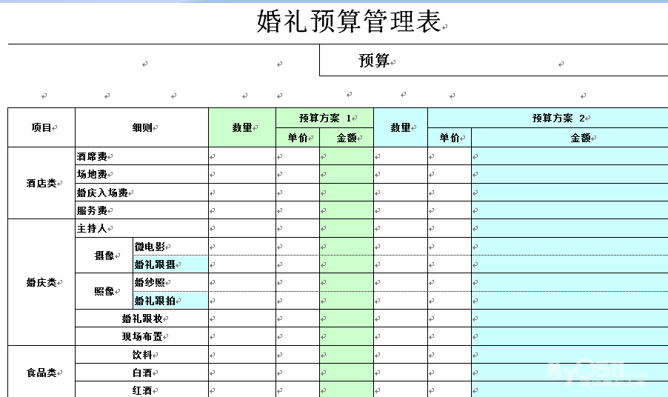Click the 婚庆类 category cell

tap(41, 282)
